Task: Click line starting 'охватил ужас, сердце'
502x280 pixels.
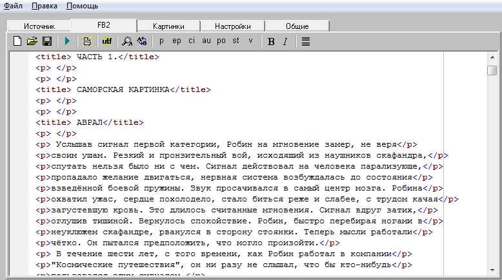Action: [x=247, y=200]
